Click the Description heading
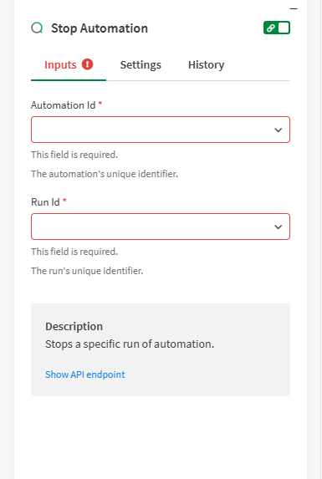This screenshot has width=322, height=479. click(x=74, y=326)
